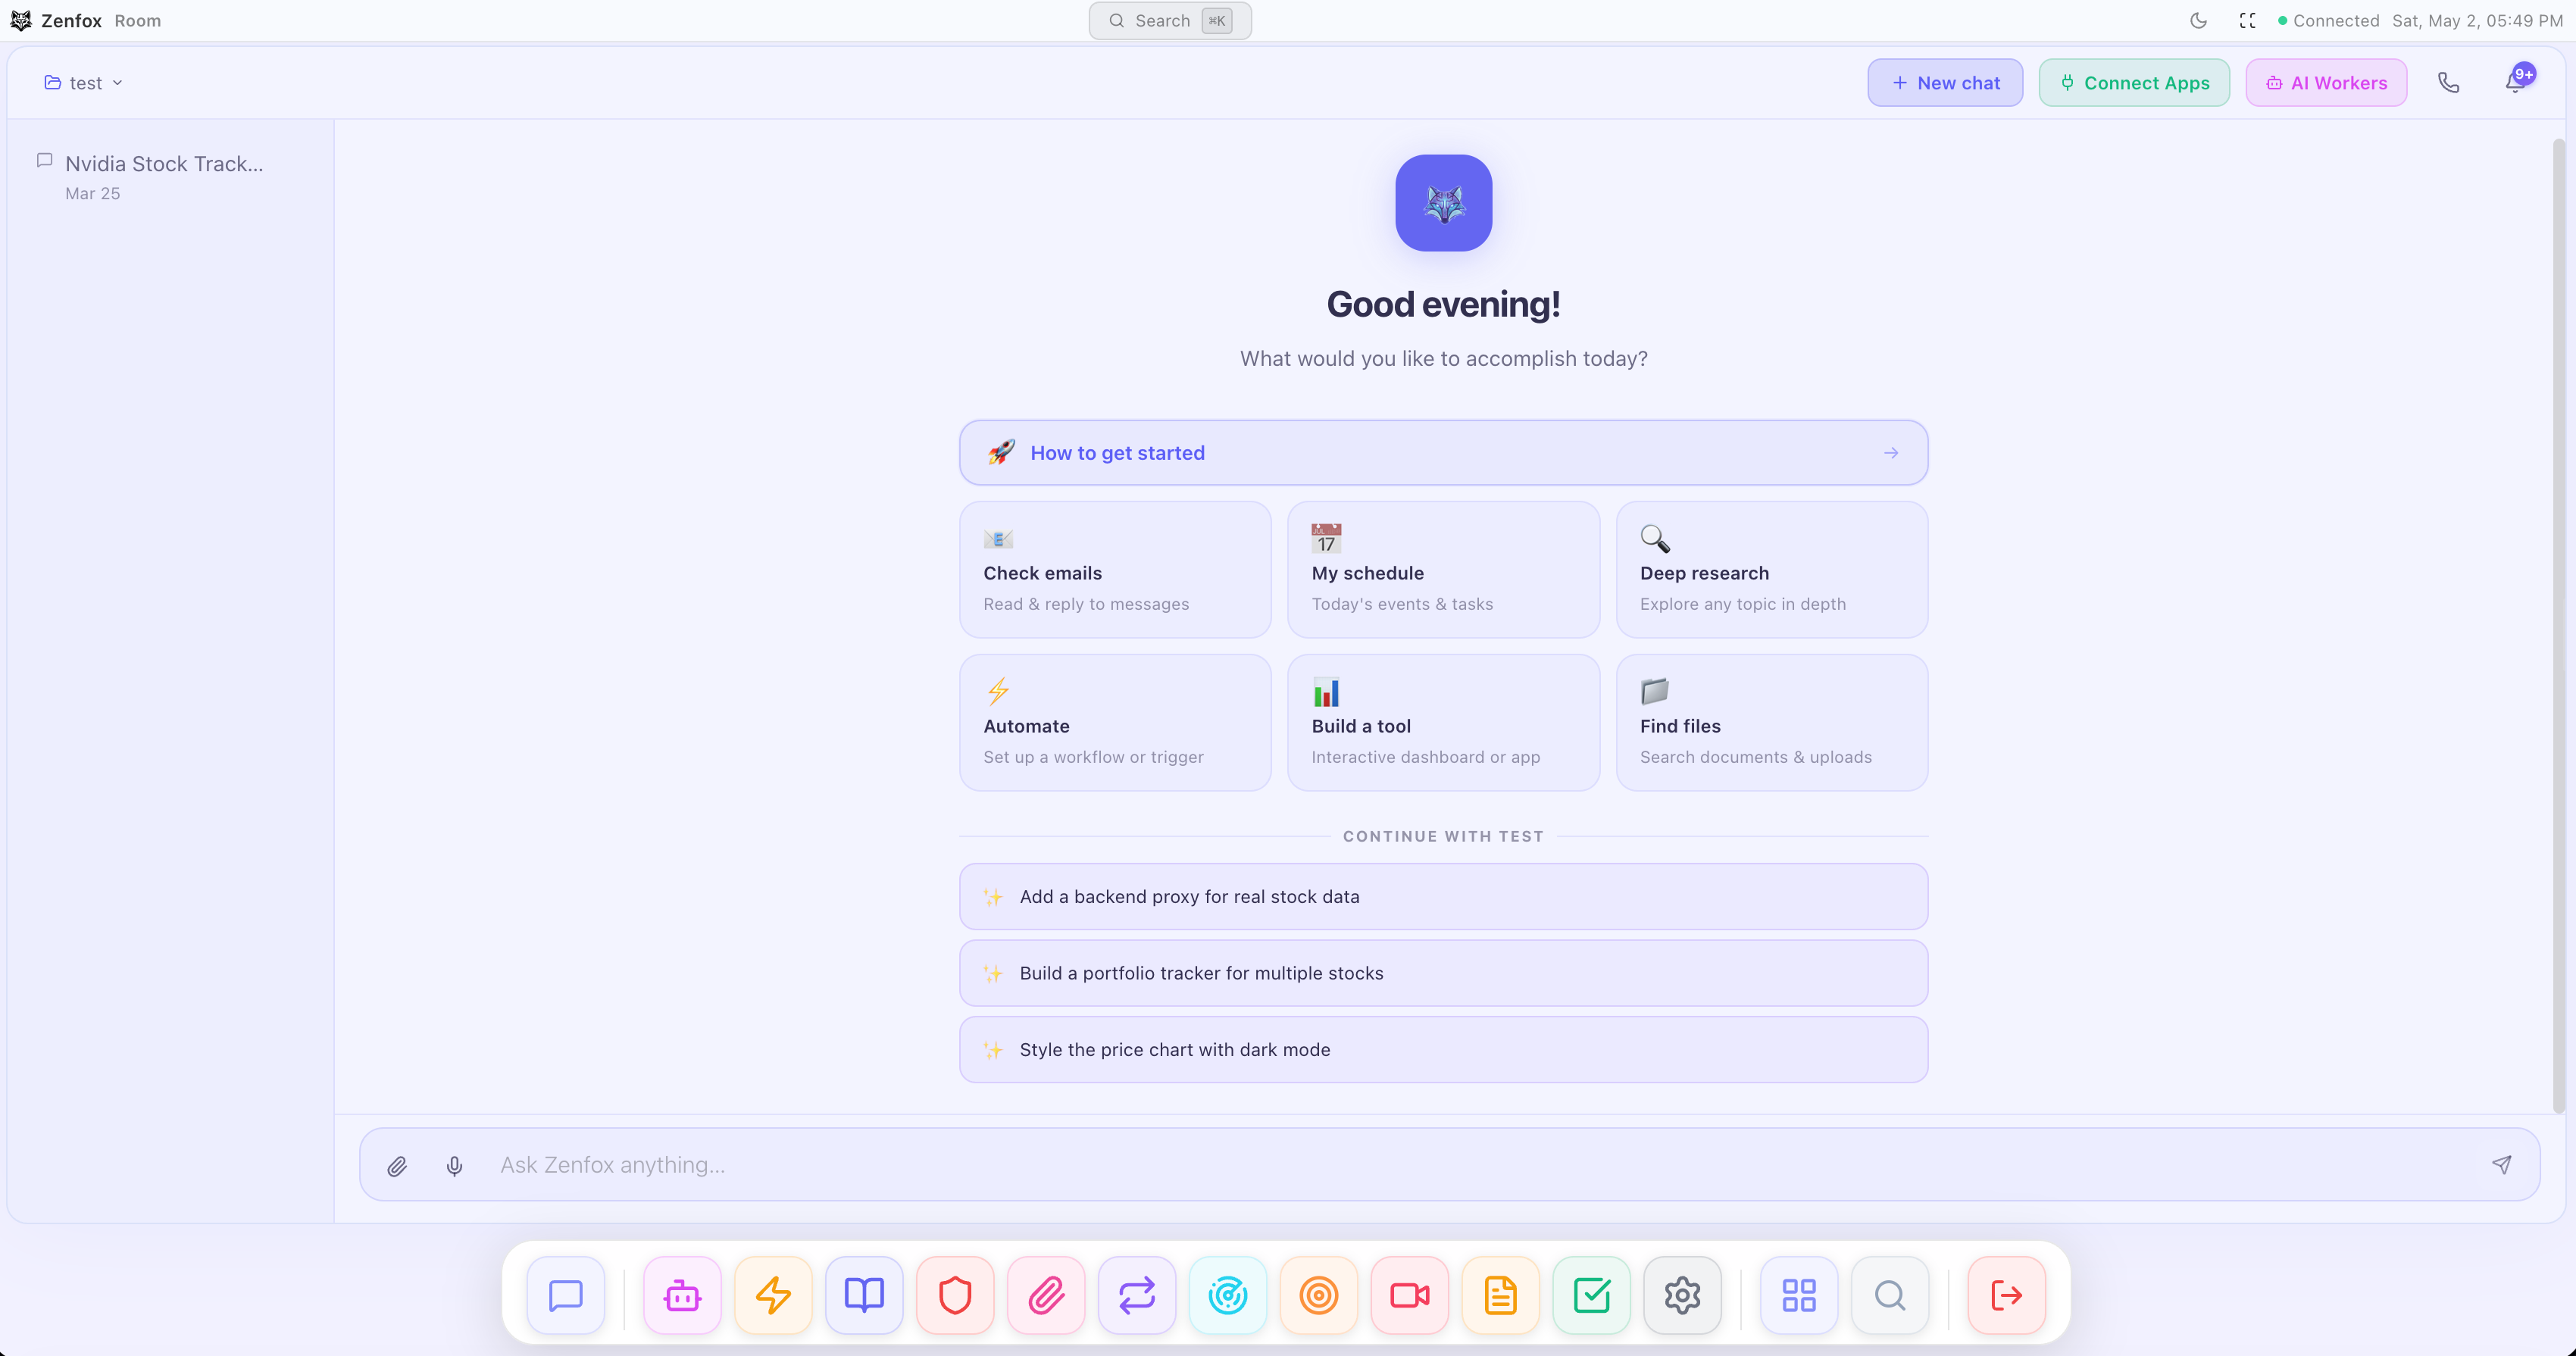Open the orange target dock icon

(1319, 1295)
